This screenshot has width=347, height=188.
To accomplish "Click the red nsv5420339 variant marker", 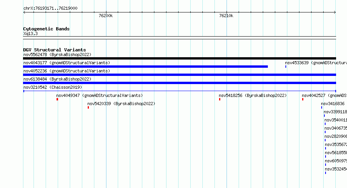I will (88, 107).
